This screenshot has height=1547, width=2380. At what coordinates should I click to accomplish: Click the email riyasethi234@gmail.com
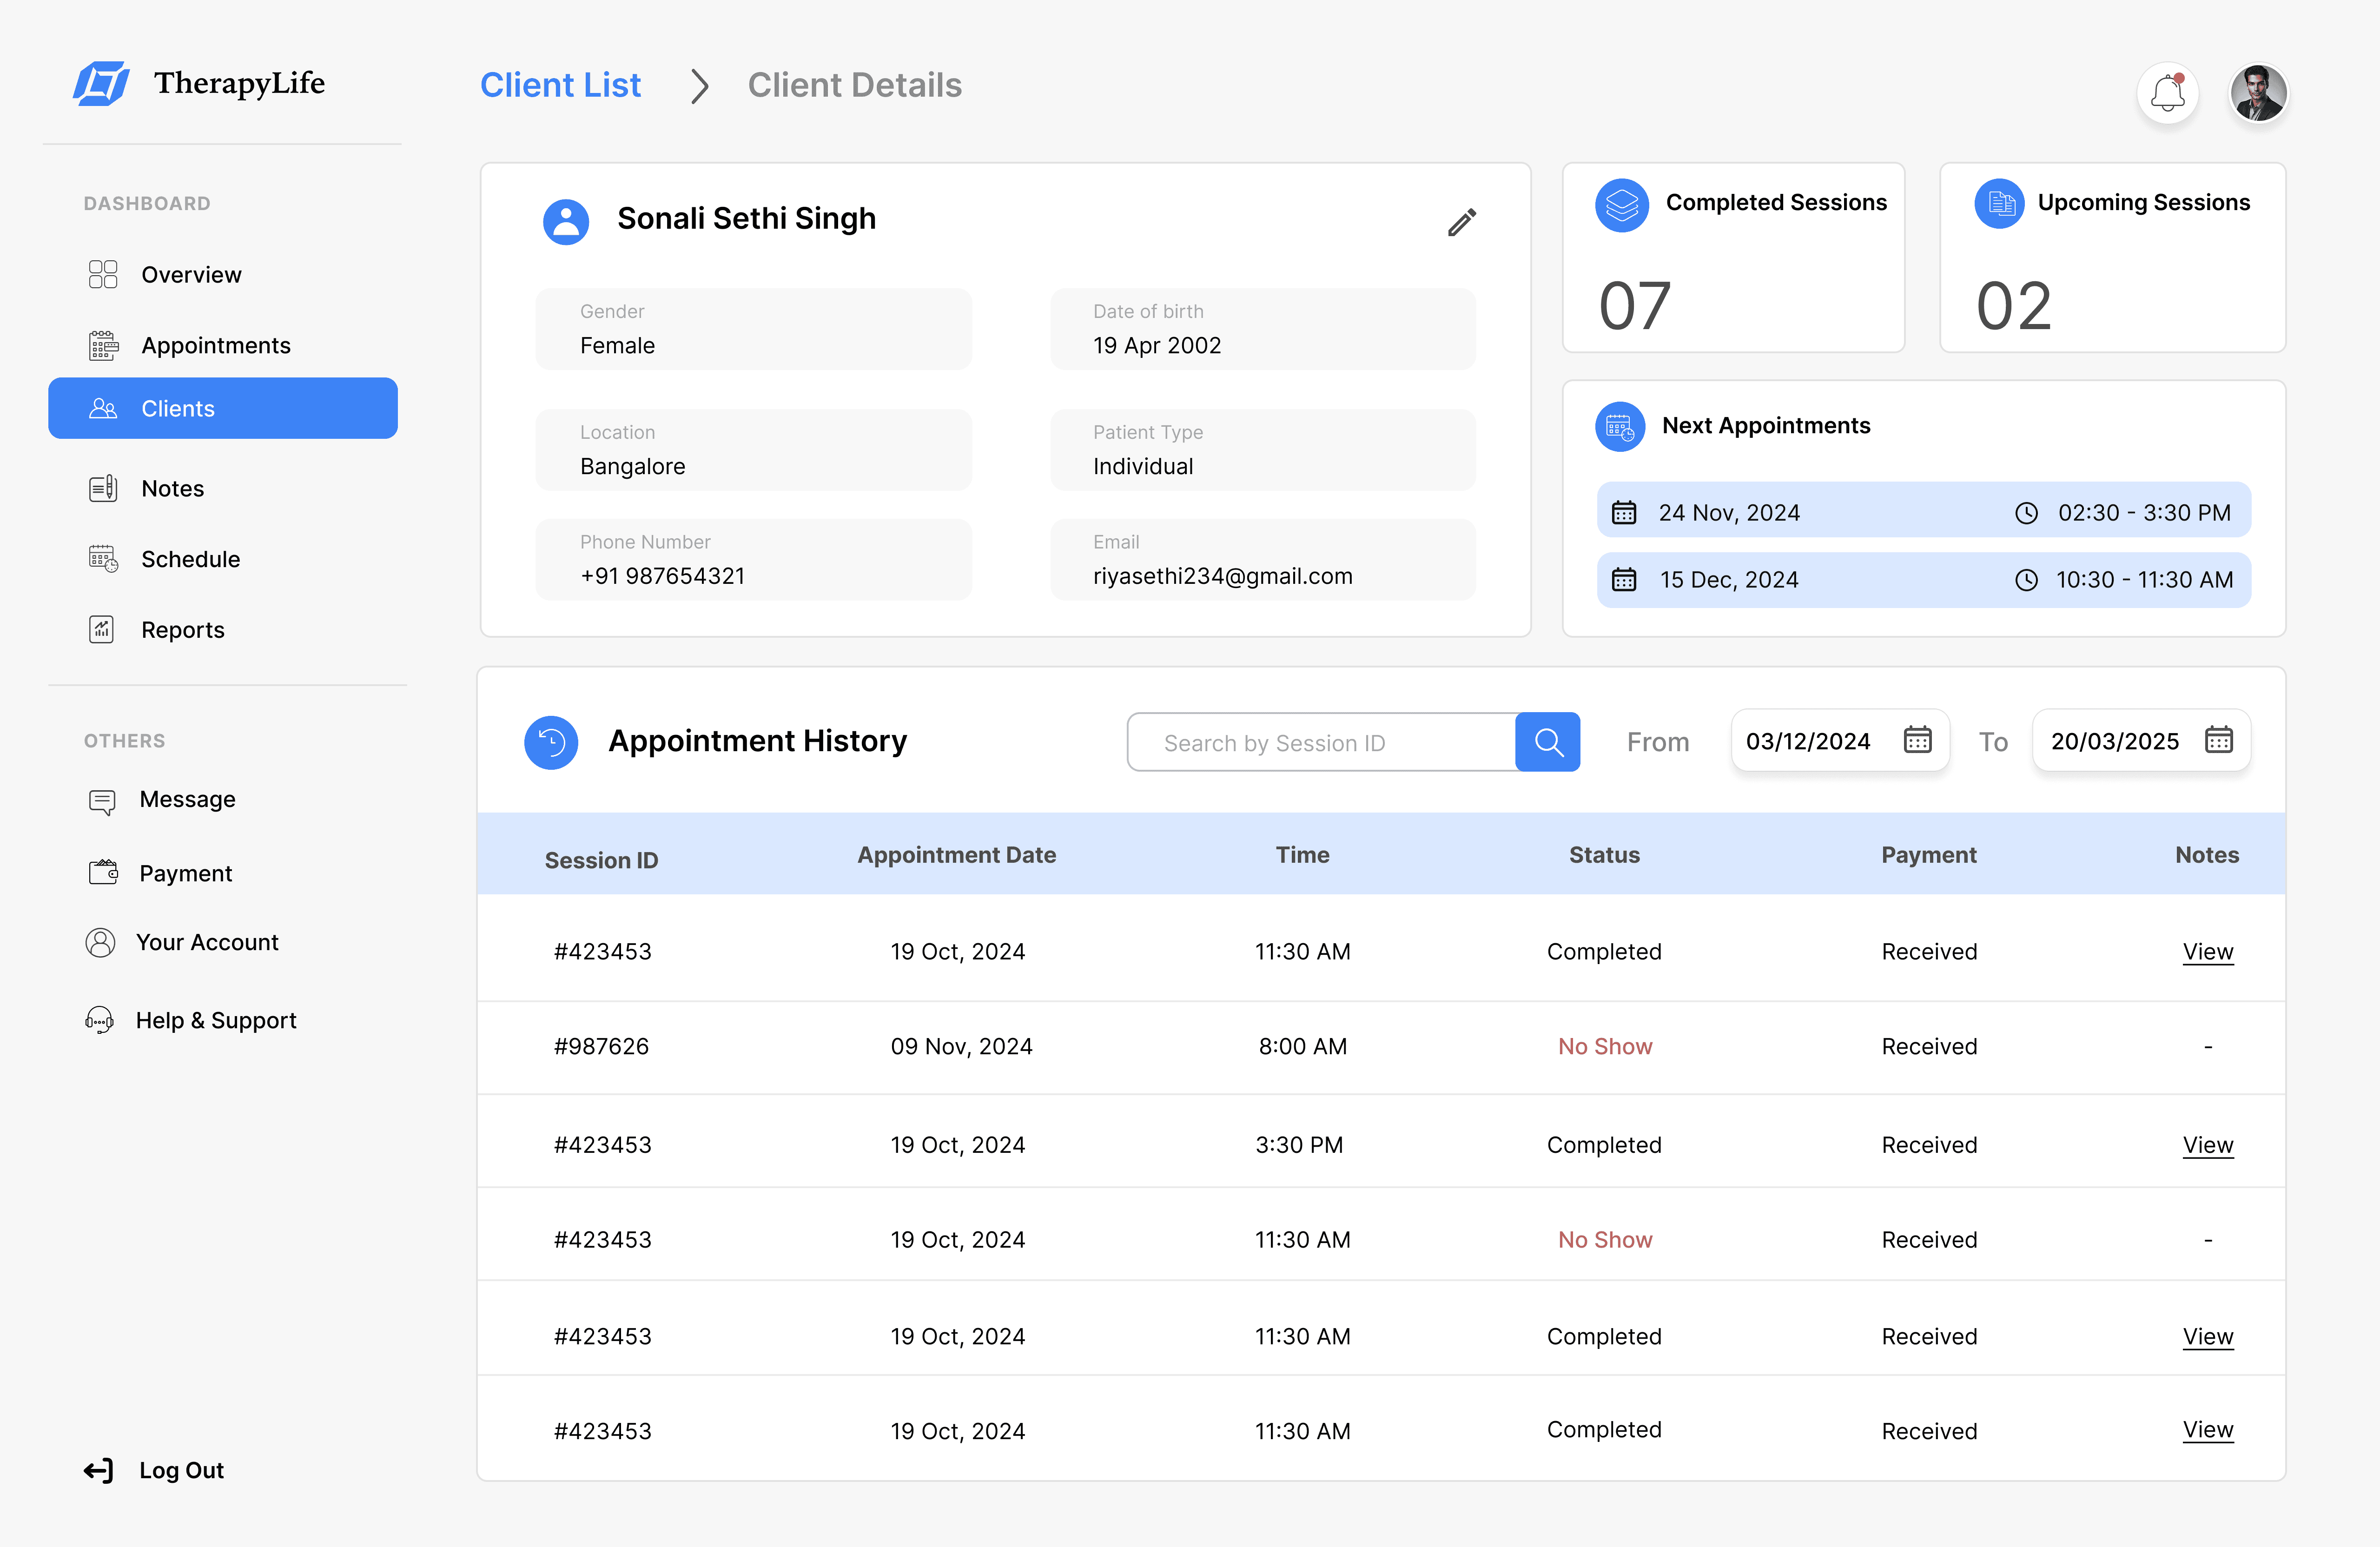pos(1222,576)
